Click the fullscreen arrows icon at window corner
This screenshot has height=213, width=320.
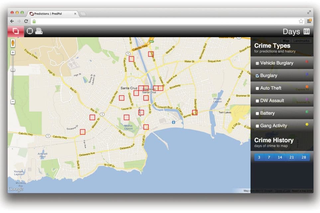coord(309,12)
